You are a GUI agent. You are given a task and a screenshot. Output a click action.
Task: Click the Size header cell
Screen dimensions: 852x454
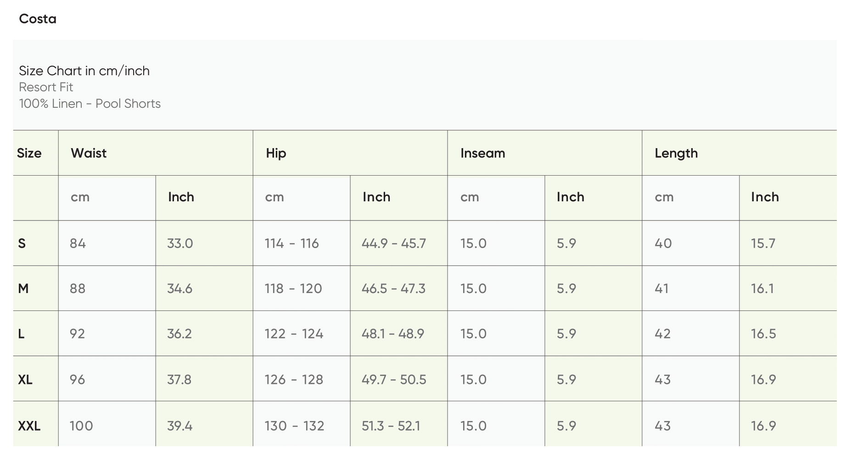click(x=29, y=153)
